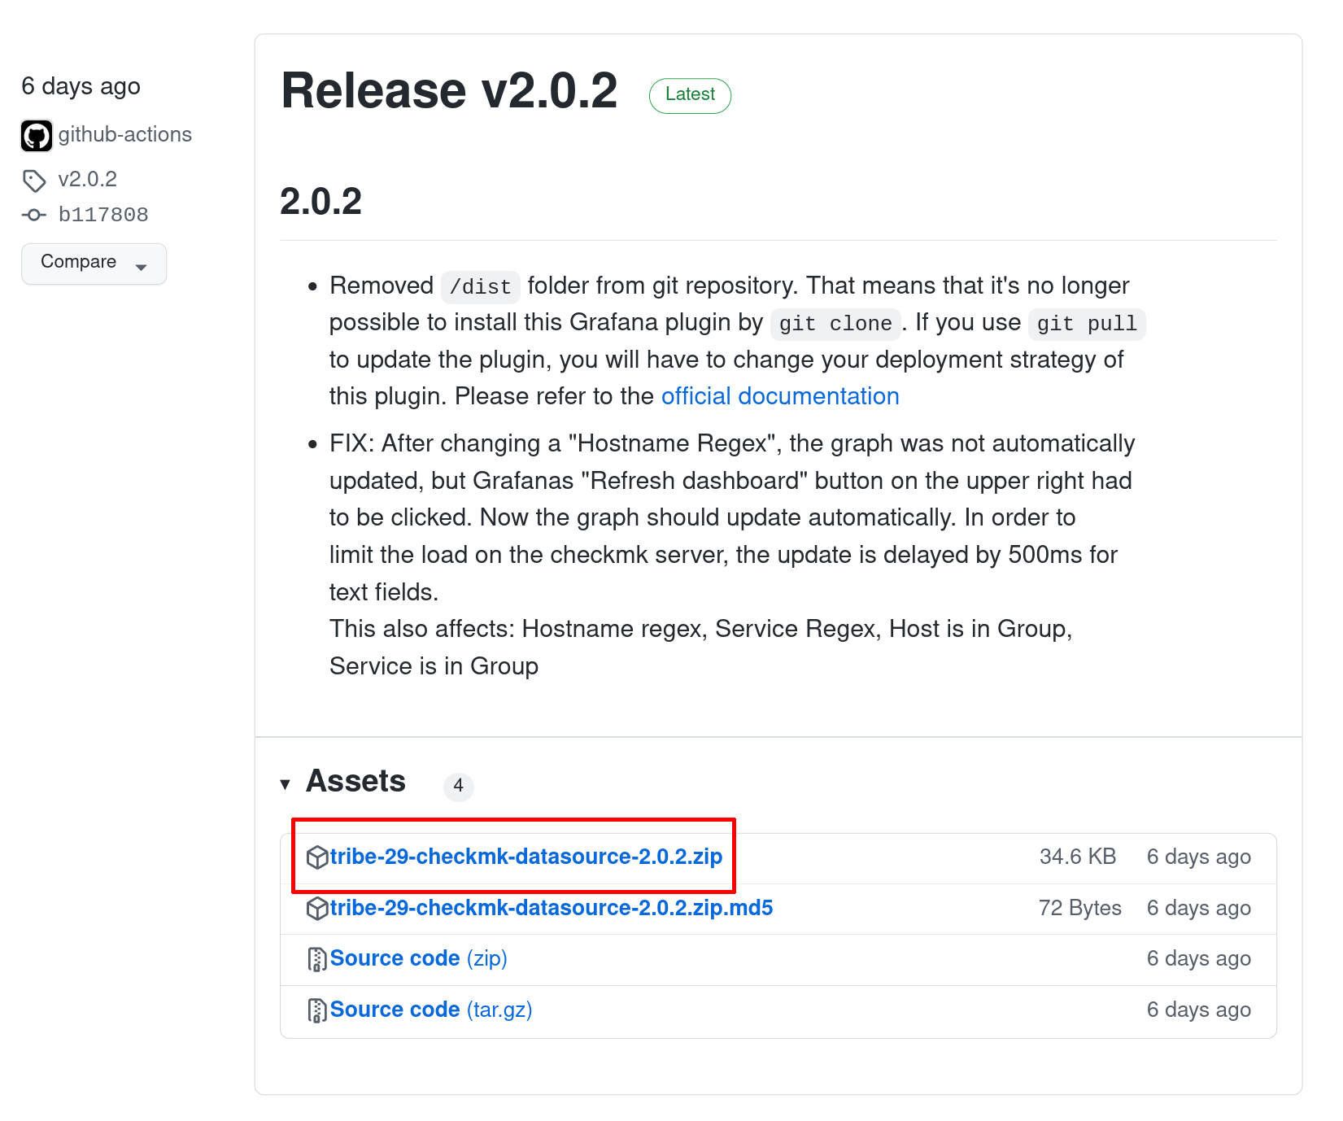Download tribe-29-checkmk-datasource-2.0.2.zip

[526, 857]
